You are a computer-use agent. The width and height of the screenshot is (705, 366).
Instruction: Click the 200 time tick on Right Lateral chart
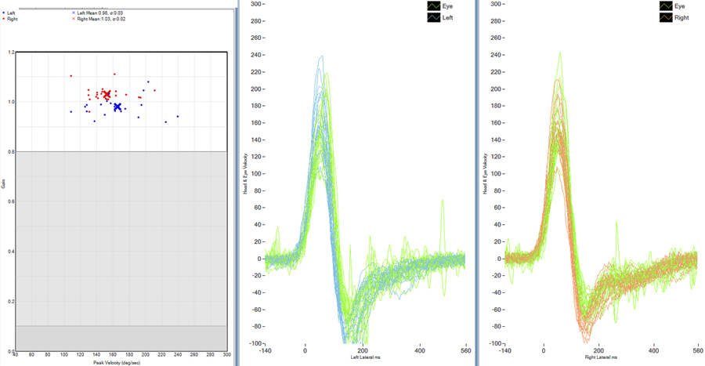(x=598, y=350)
